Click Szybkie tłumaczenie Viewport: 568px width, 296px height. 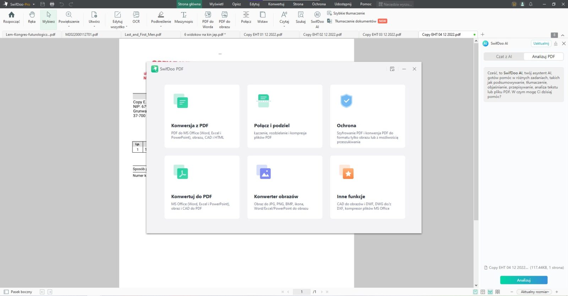[346, 13]
